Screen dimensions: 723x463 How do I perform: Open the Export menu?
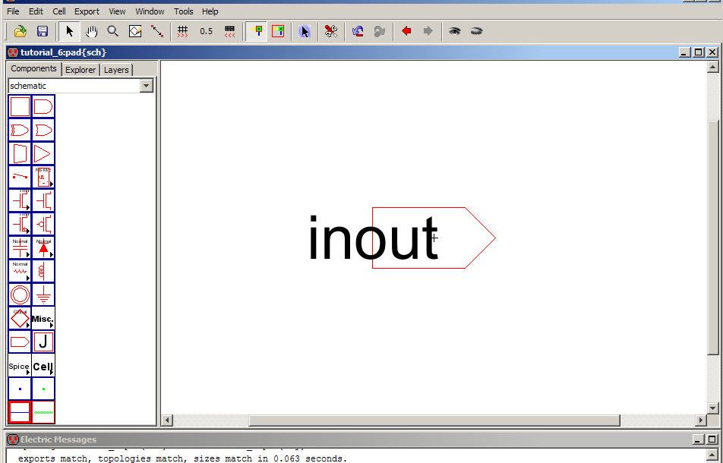click(x=87, y=11)
